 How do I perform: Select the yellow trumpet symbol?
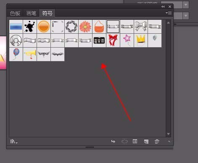pos(30,54)
